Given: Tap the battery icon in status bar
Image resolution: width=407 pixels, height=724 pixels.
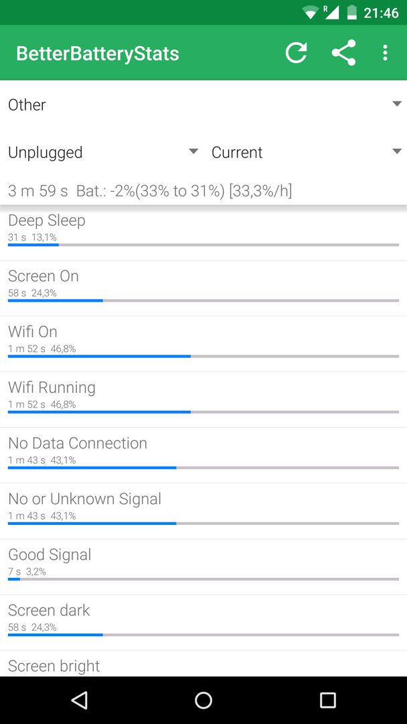Looking at the screenshot, I should coord(351,13).
